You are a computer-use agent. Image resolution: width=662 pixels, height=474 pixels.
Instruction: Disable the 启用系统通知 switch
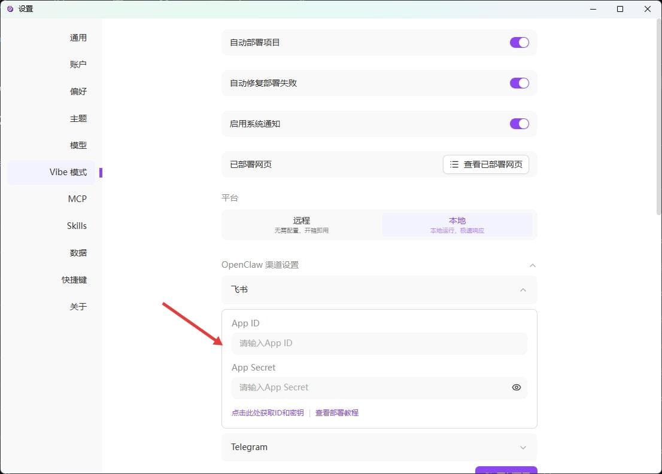520,124
